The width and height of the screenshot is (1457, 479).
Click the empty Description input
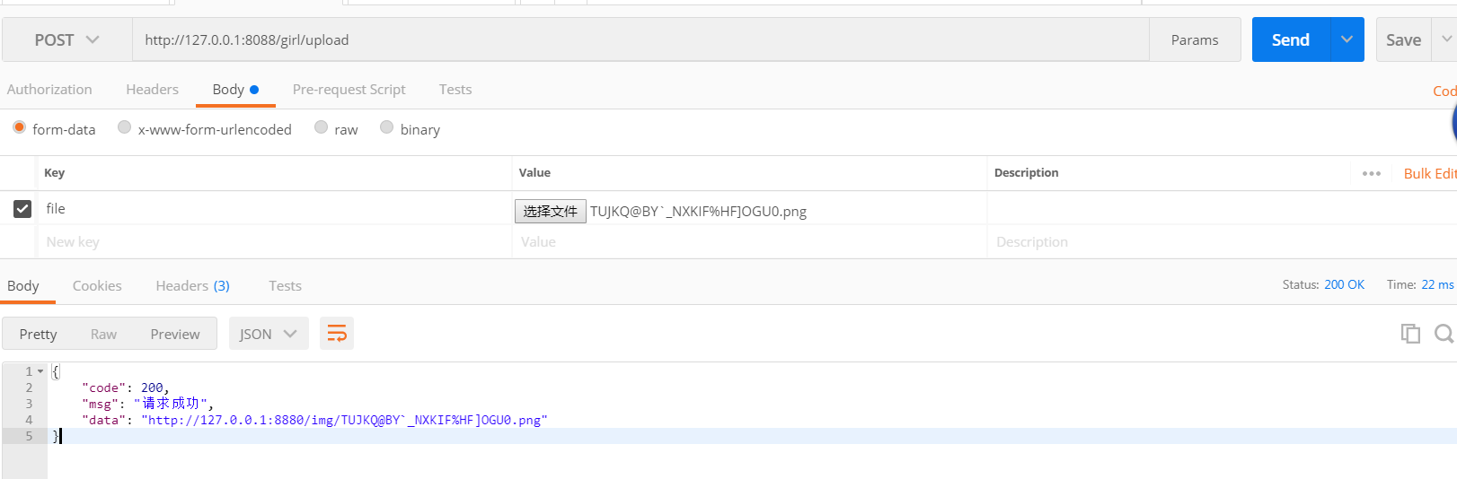coord(1222,242)
